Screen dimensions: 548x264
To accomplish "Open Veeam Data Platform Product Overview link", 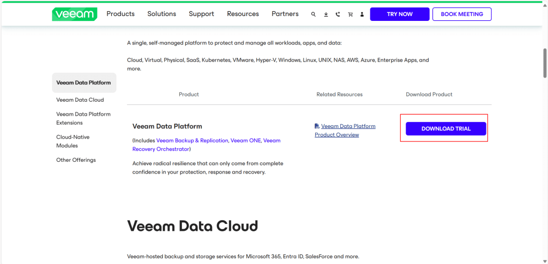I will [345, 131].
